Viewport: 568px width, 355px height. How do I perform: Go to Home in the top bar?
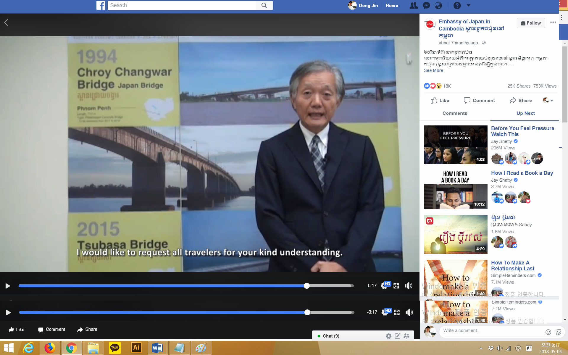point(392,5)
